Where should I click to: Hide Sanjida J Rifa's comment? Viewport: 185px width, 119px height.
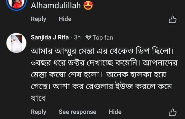coord(115,112)
